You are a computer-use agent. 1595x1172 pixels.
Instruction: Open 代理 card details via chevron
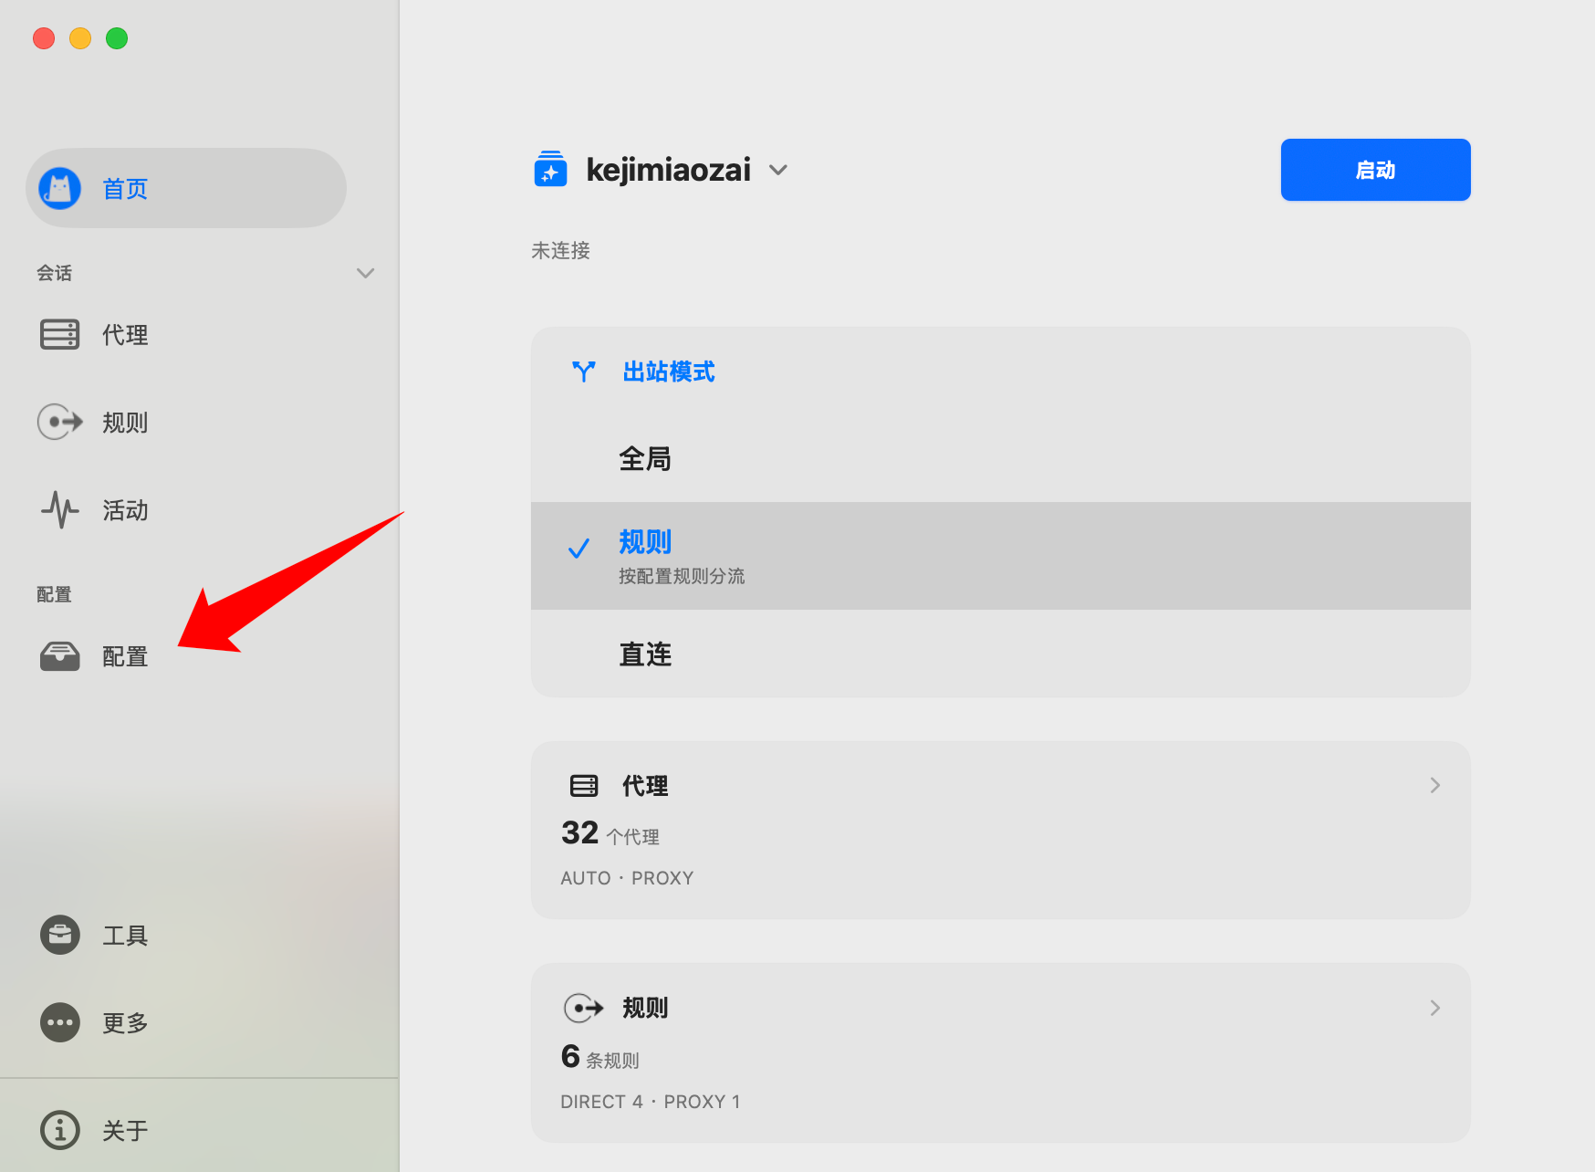click(1434, 785)
